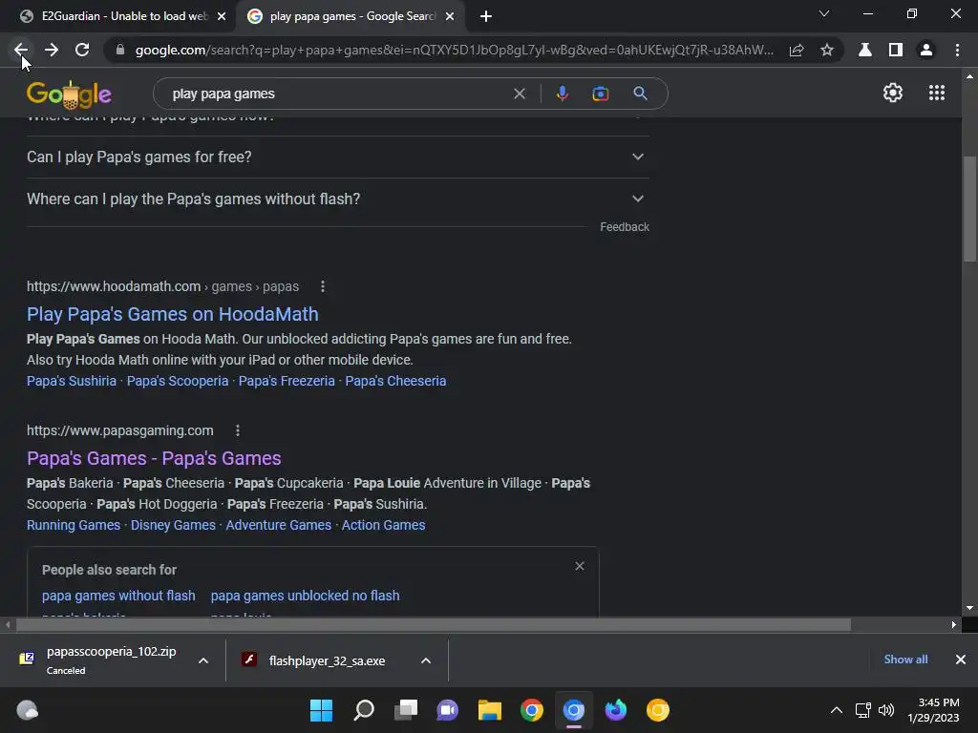
Task: Close the E2Guardian tab
Action: tap(222, 16)
